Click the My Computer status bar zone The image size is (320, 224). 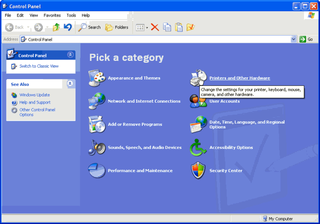278,219
